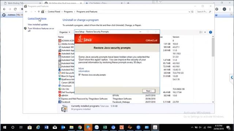Image resolution: width=234 pixels, height=131 pixels.
Task: Select Programs in the breadcrumb
Action: tap(68, 12)
